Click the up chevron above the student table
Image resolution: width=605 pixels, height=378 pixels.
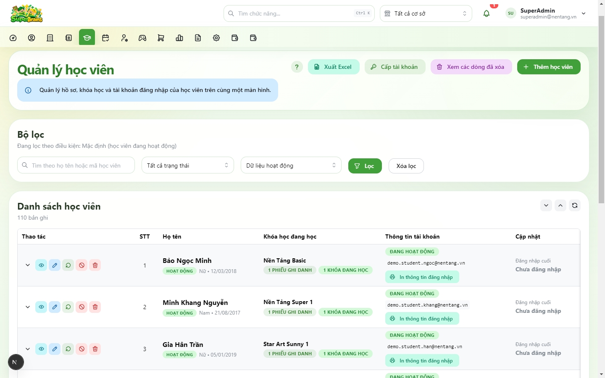[x=560, y=205]
